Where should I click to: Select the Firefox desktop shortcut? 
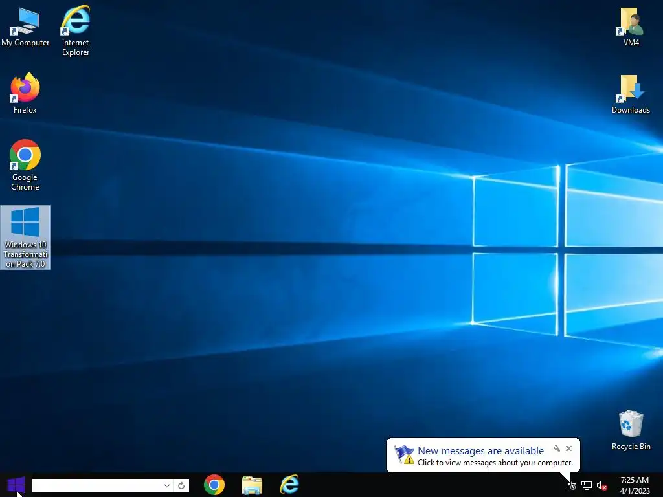coord(25,93)
